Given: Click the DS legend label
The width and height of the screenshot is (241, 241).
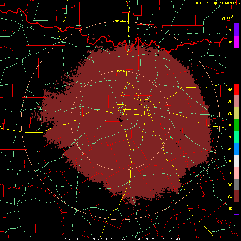Looking at the screenshot, I should coord(230,161).
